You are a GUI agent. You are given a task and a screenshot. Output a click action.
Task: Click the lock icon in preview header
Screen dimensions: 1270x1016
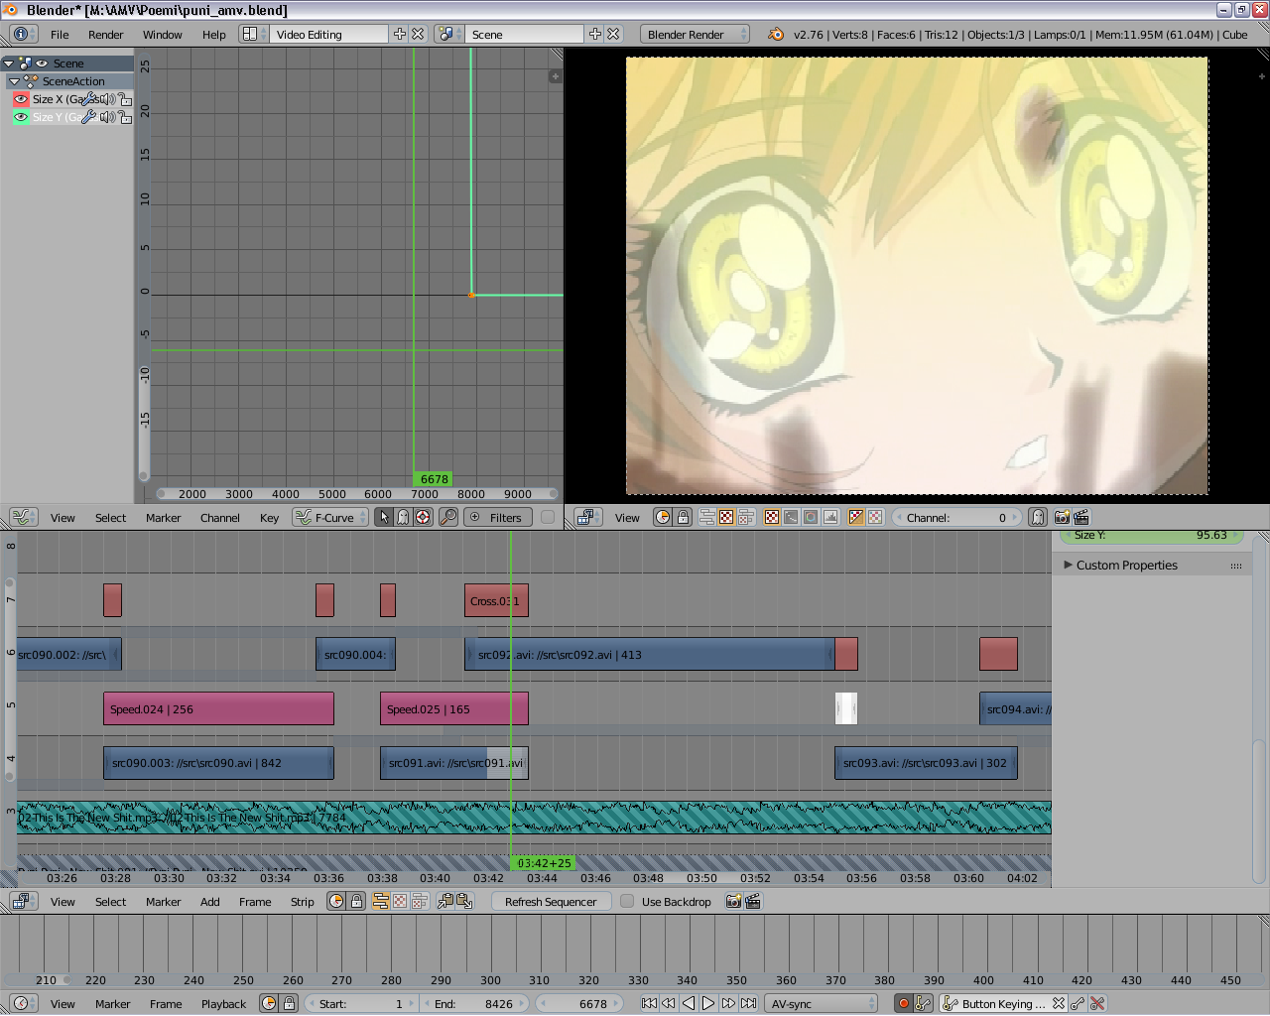683,517
